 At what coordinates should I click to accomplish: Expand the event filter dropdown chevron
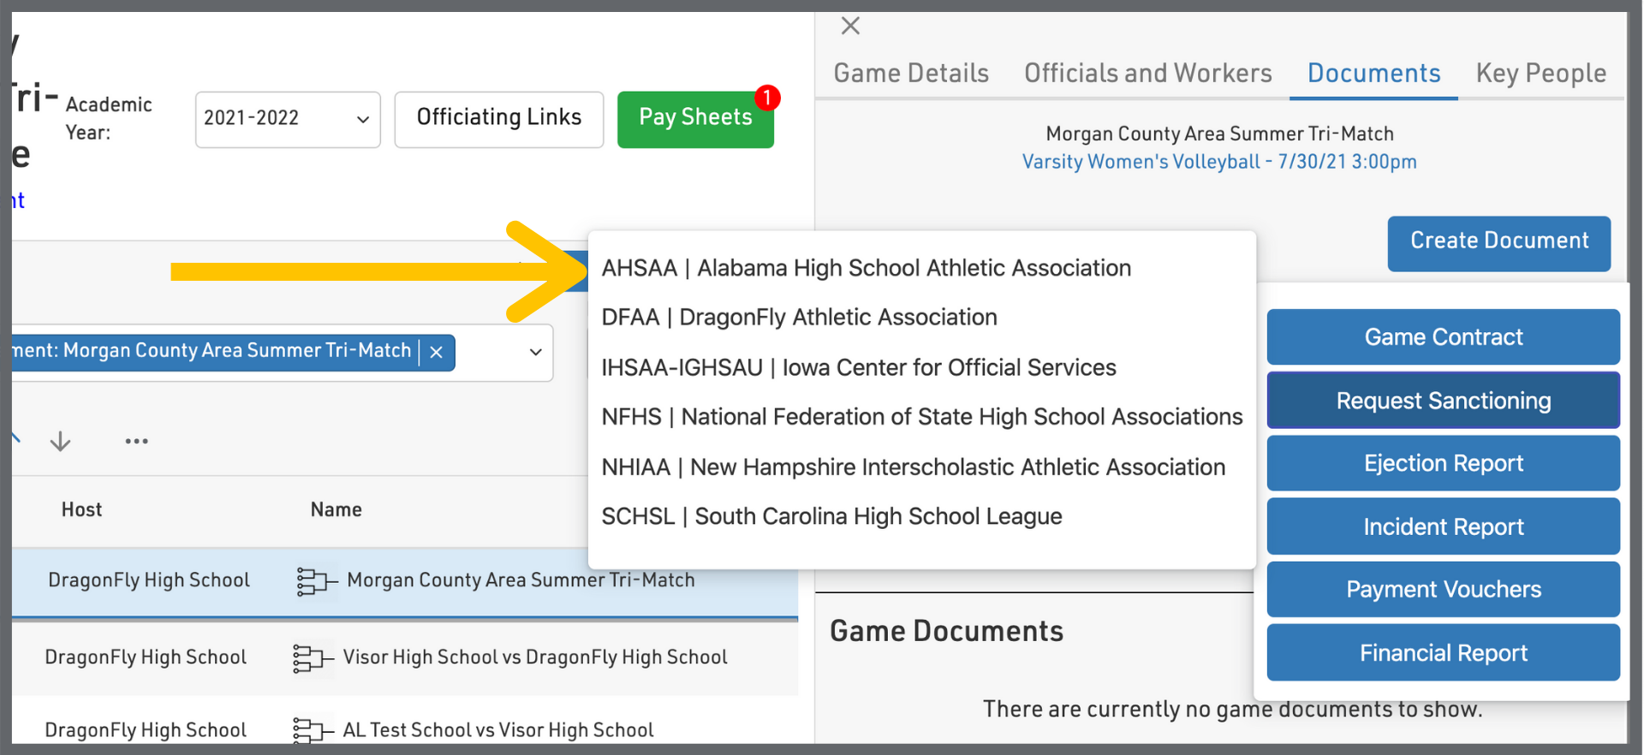click(535, 353)
